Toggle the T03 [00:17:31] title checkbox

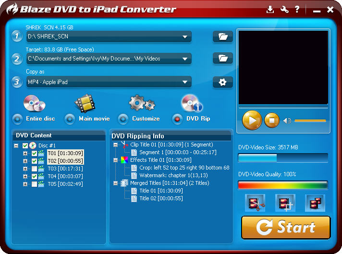(x=34, y=169)
